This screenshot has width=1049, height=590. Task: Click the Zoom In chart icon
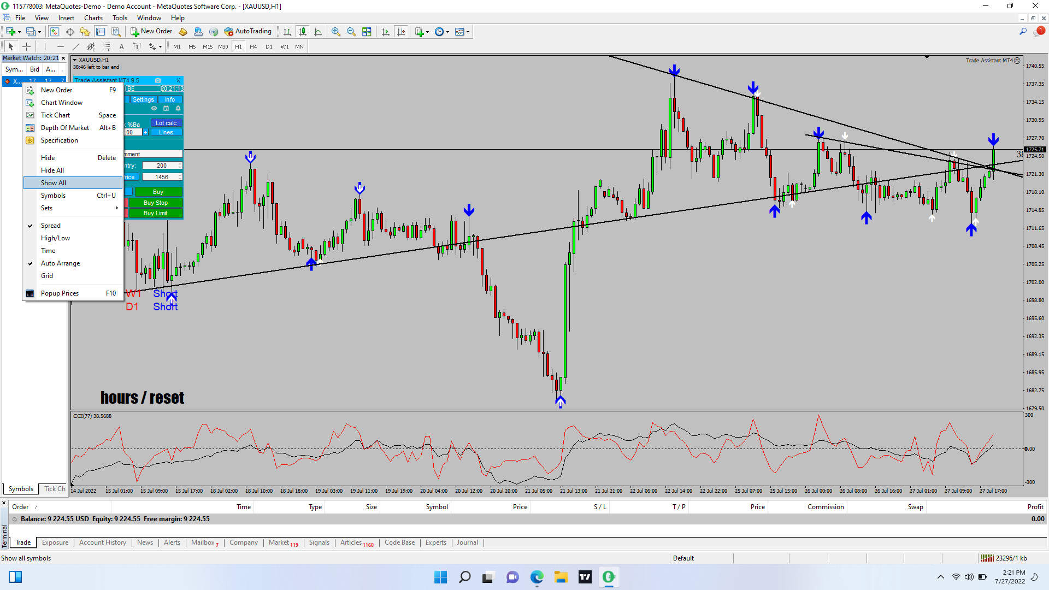coord(335,32)
